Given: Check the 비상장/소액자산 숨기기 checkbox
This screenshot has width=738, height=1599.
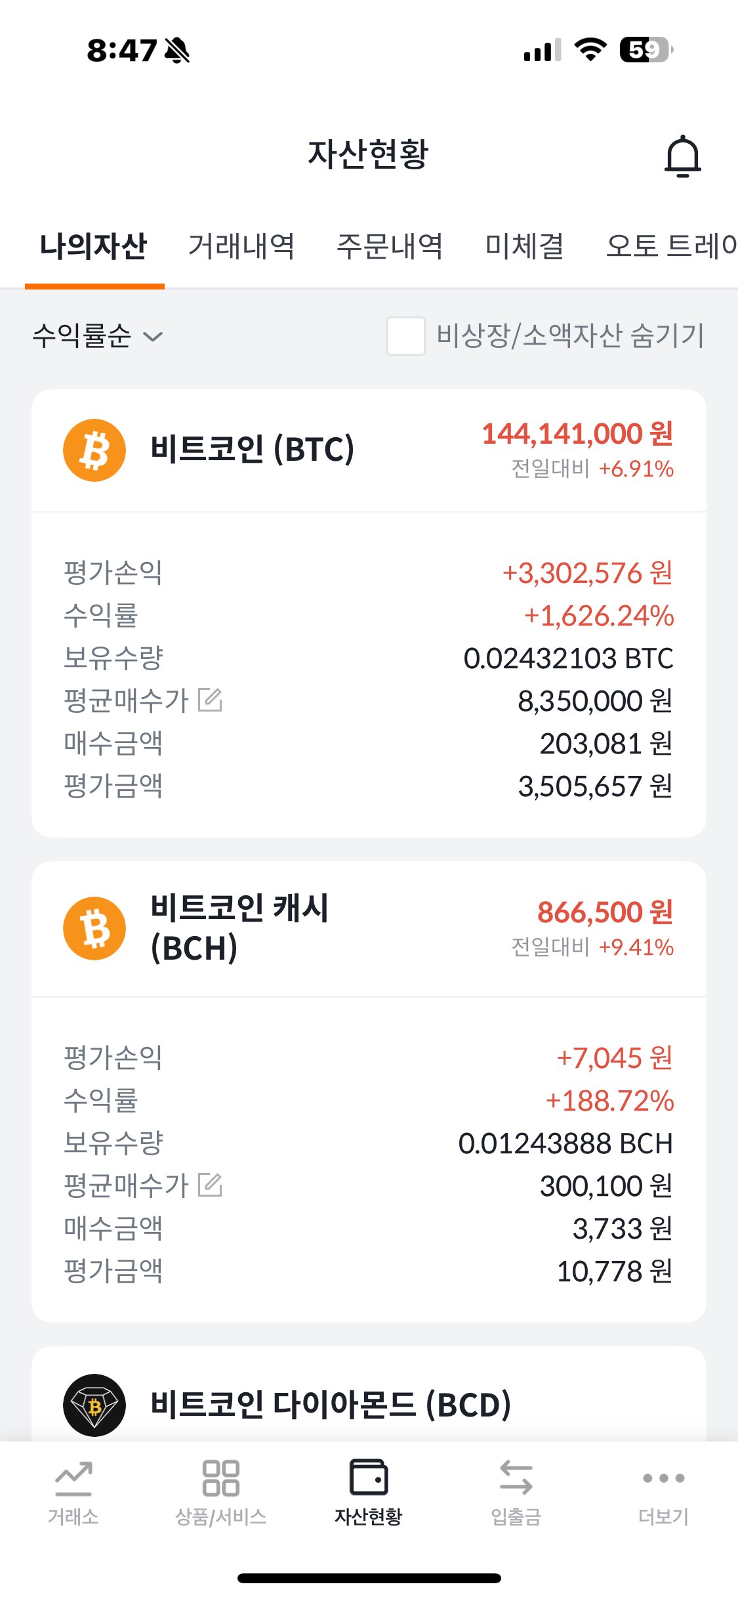Looking at the screenshot, I should click(406, 336).
